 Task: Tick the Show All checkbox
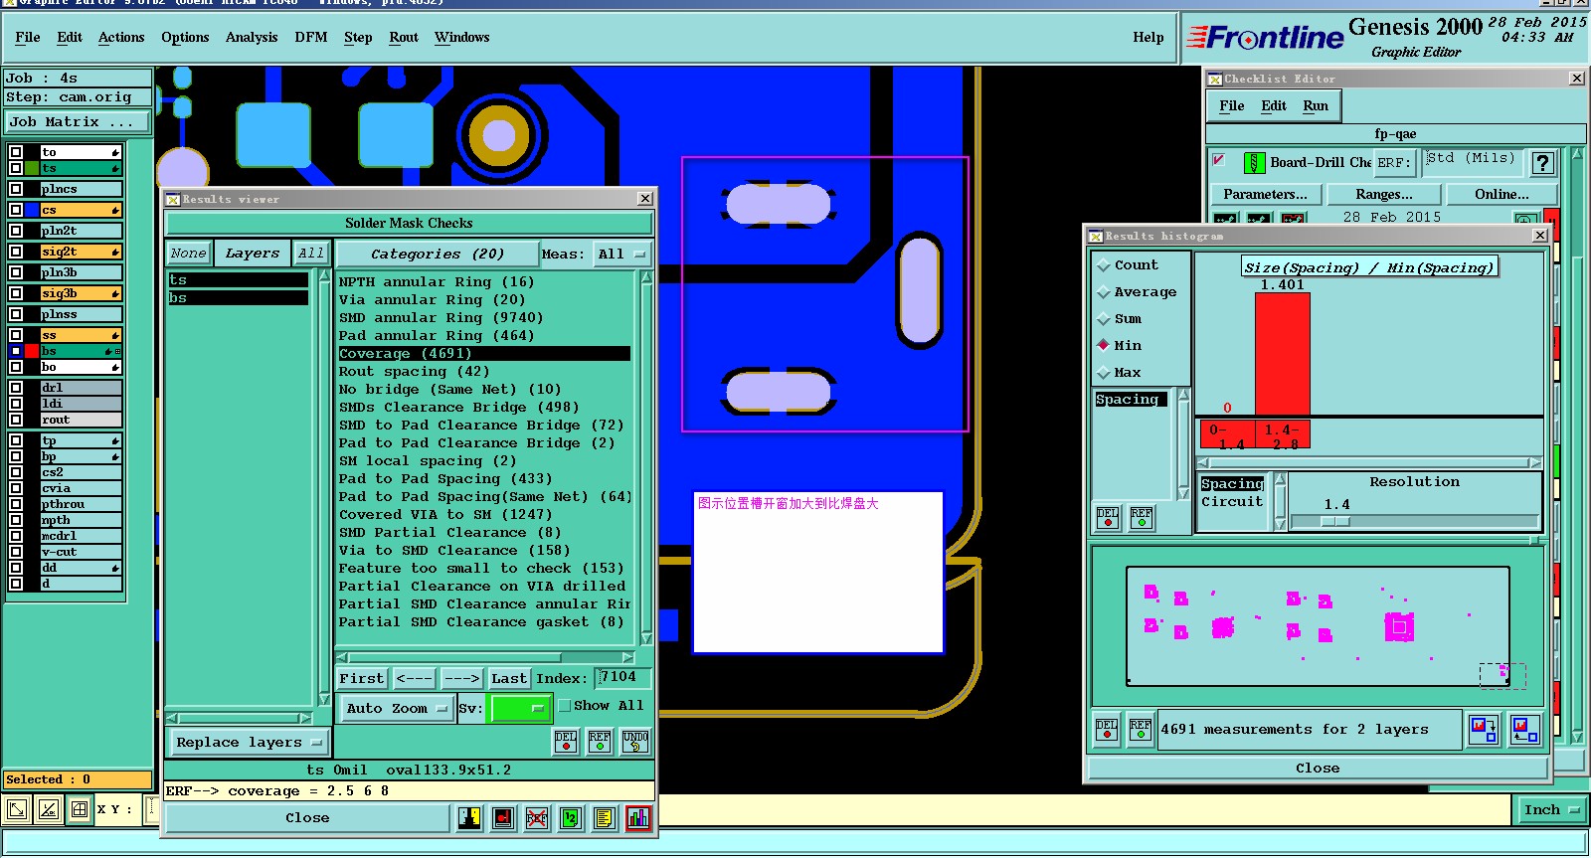click(564, 706)
